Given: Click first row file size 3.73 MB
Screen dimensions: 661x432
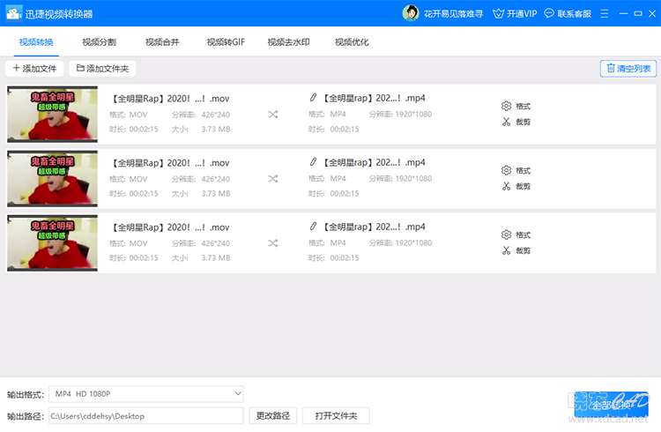Looking at the screenshot, I should point(215,129).
